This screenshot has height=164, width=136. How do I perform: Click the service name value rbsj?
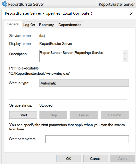[42, 36]
